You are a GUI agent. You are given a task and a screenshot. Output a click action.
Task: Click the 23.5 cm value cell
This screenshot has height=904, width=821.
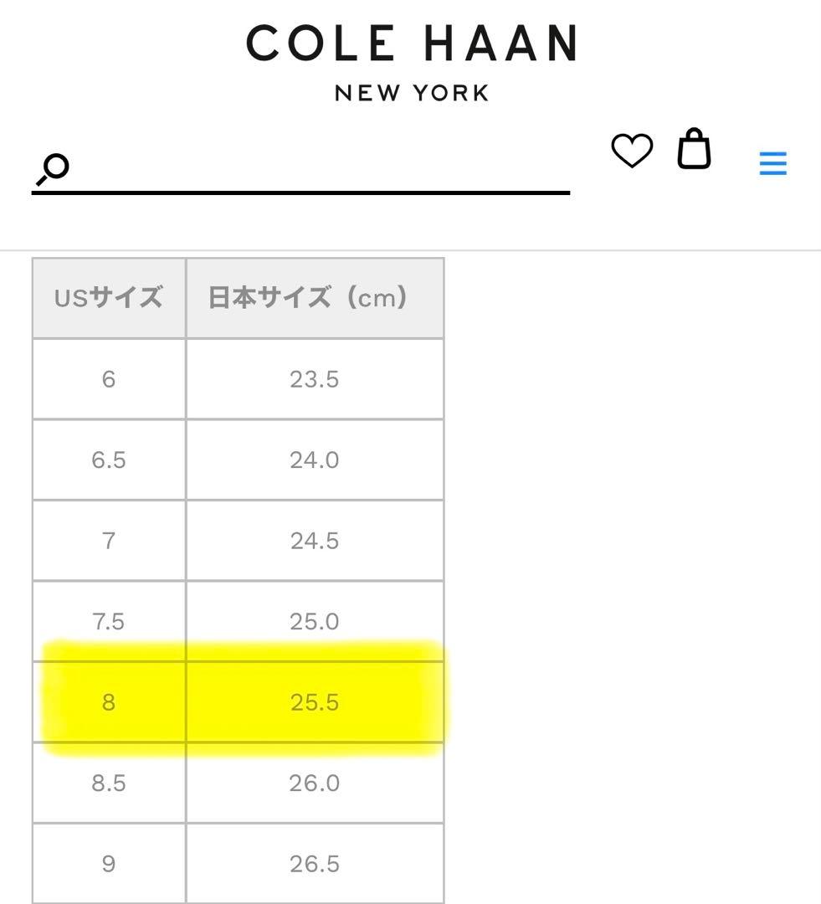315,378
